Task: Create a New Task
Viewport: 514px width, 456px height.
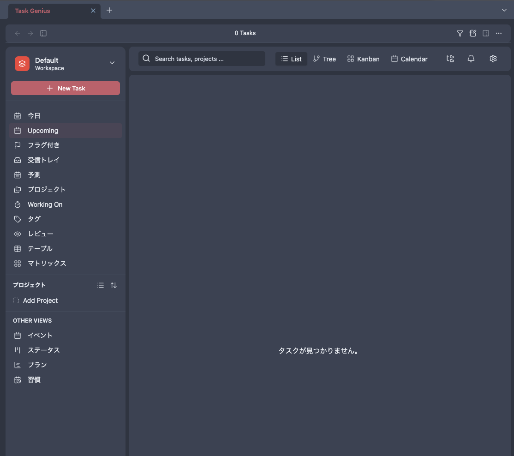Action: (x=66, y=88)
